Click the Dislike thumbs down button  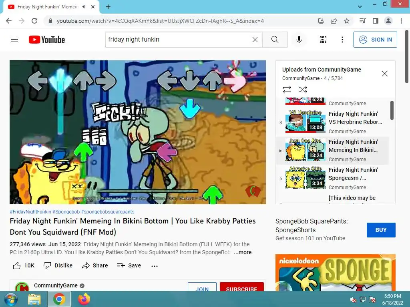pyautogui.click(x=58, y=265)
